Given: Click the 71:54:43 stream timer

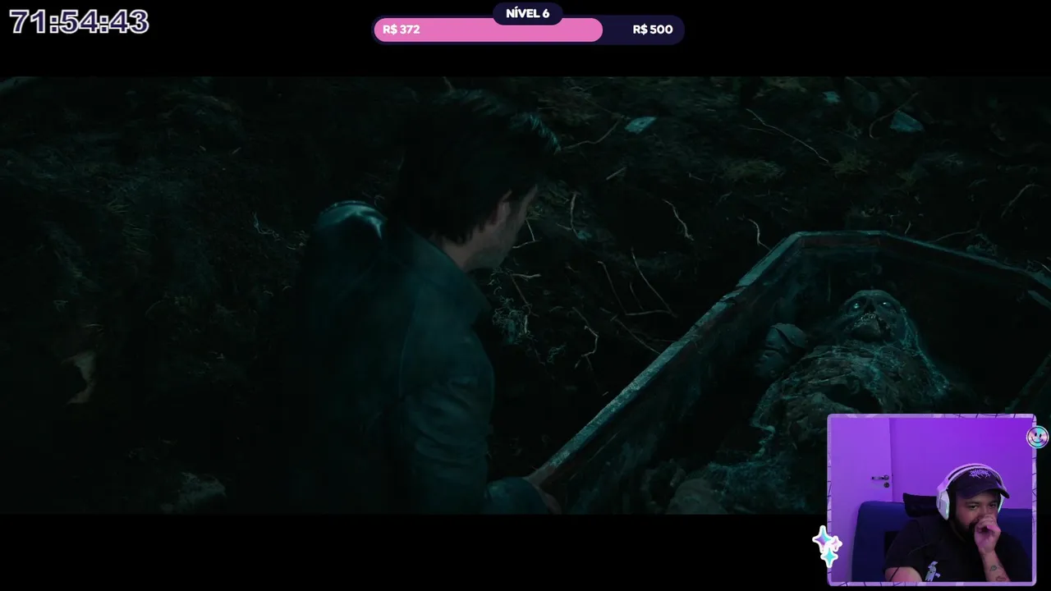Looking at the screenshot, I should pos(79,22).
